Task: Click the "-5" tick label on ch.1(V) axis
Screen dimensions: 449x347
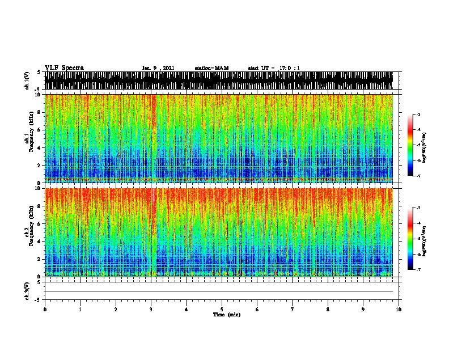Action: tap(37, 90)
